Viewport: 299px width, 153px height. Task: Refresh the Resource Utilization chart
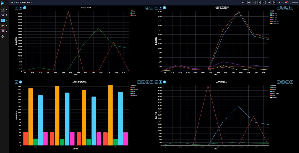[291, 8]
